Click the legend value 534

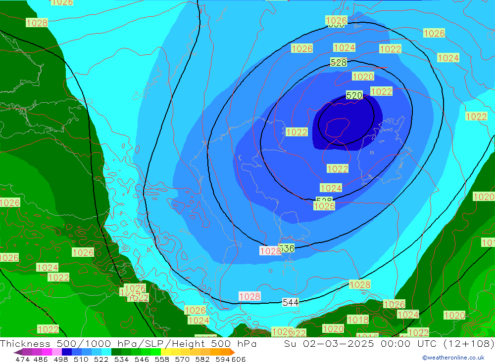point(121,360)
